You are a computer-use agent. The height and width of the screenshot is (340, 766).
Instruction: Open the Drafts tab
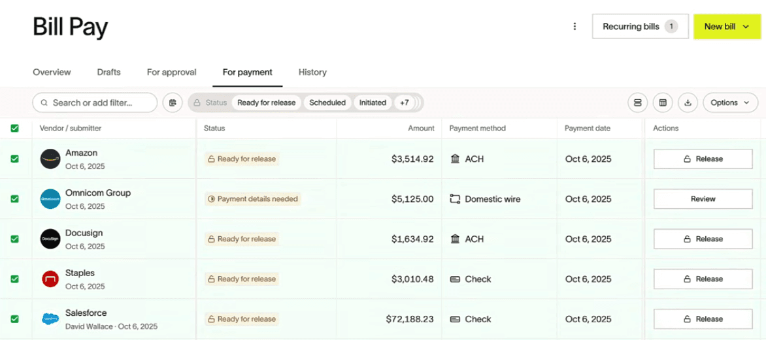(x=109, y=72)
